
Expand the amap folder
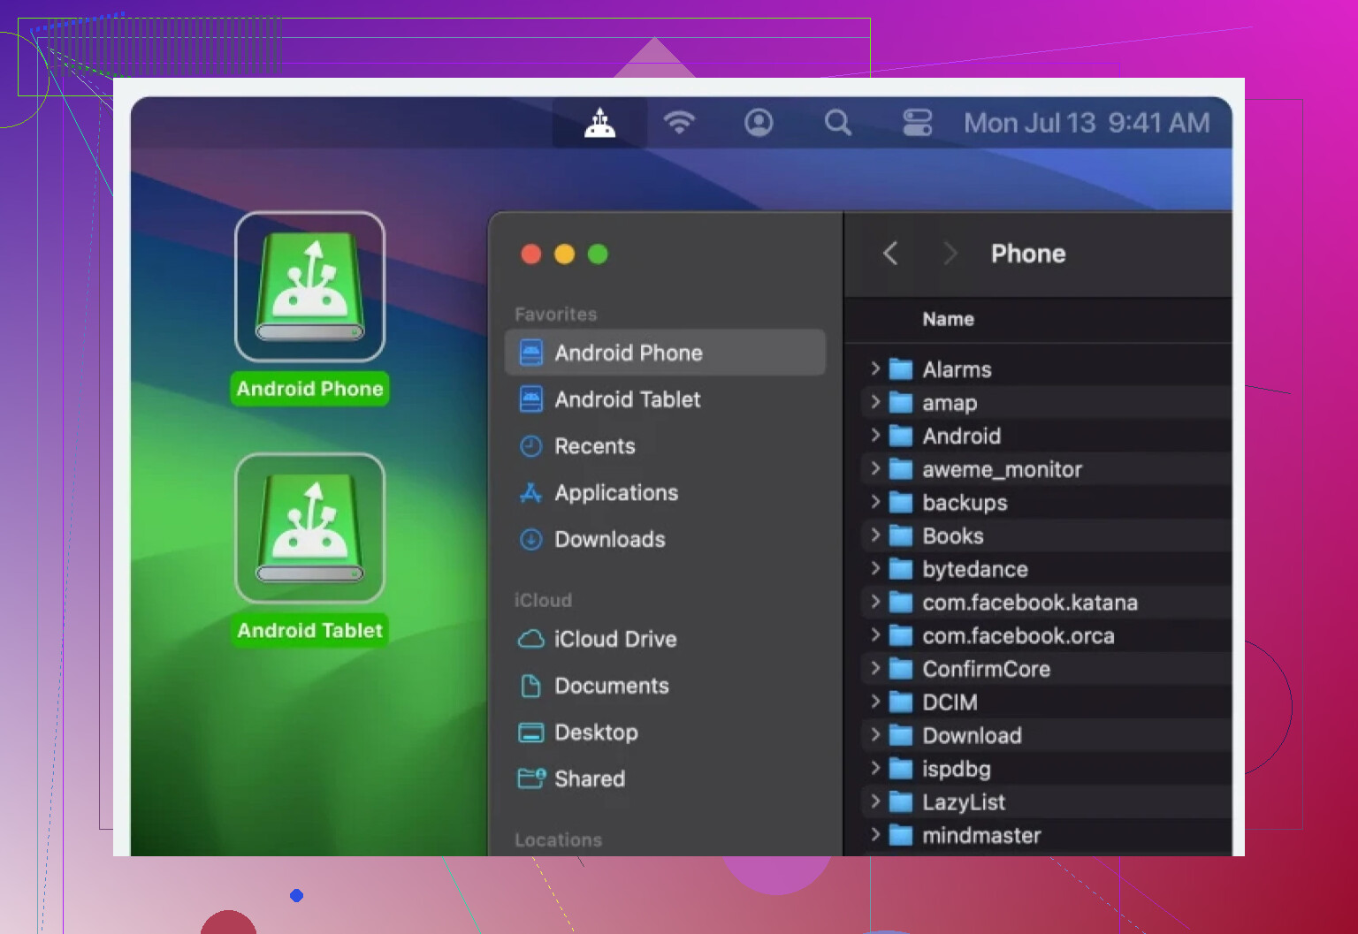pos(874,402)
